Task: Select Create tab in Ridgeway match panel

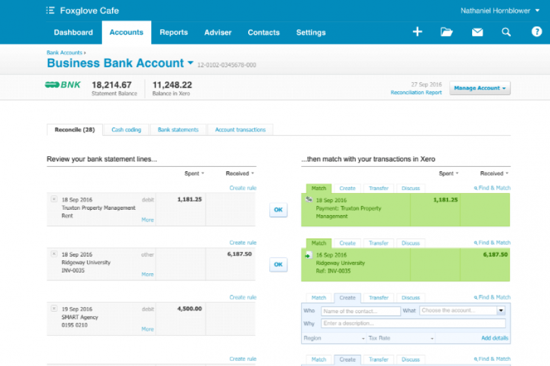Action: tap(347, 243)
